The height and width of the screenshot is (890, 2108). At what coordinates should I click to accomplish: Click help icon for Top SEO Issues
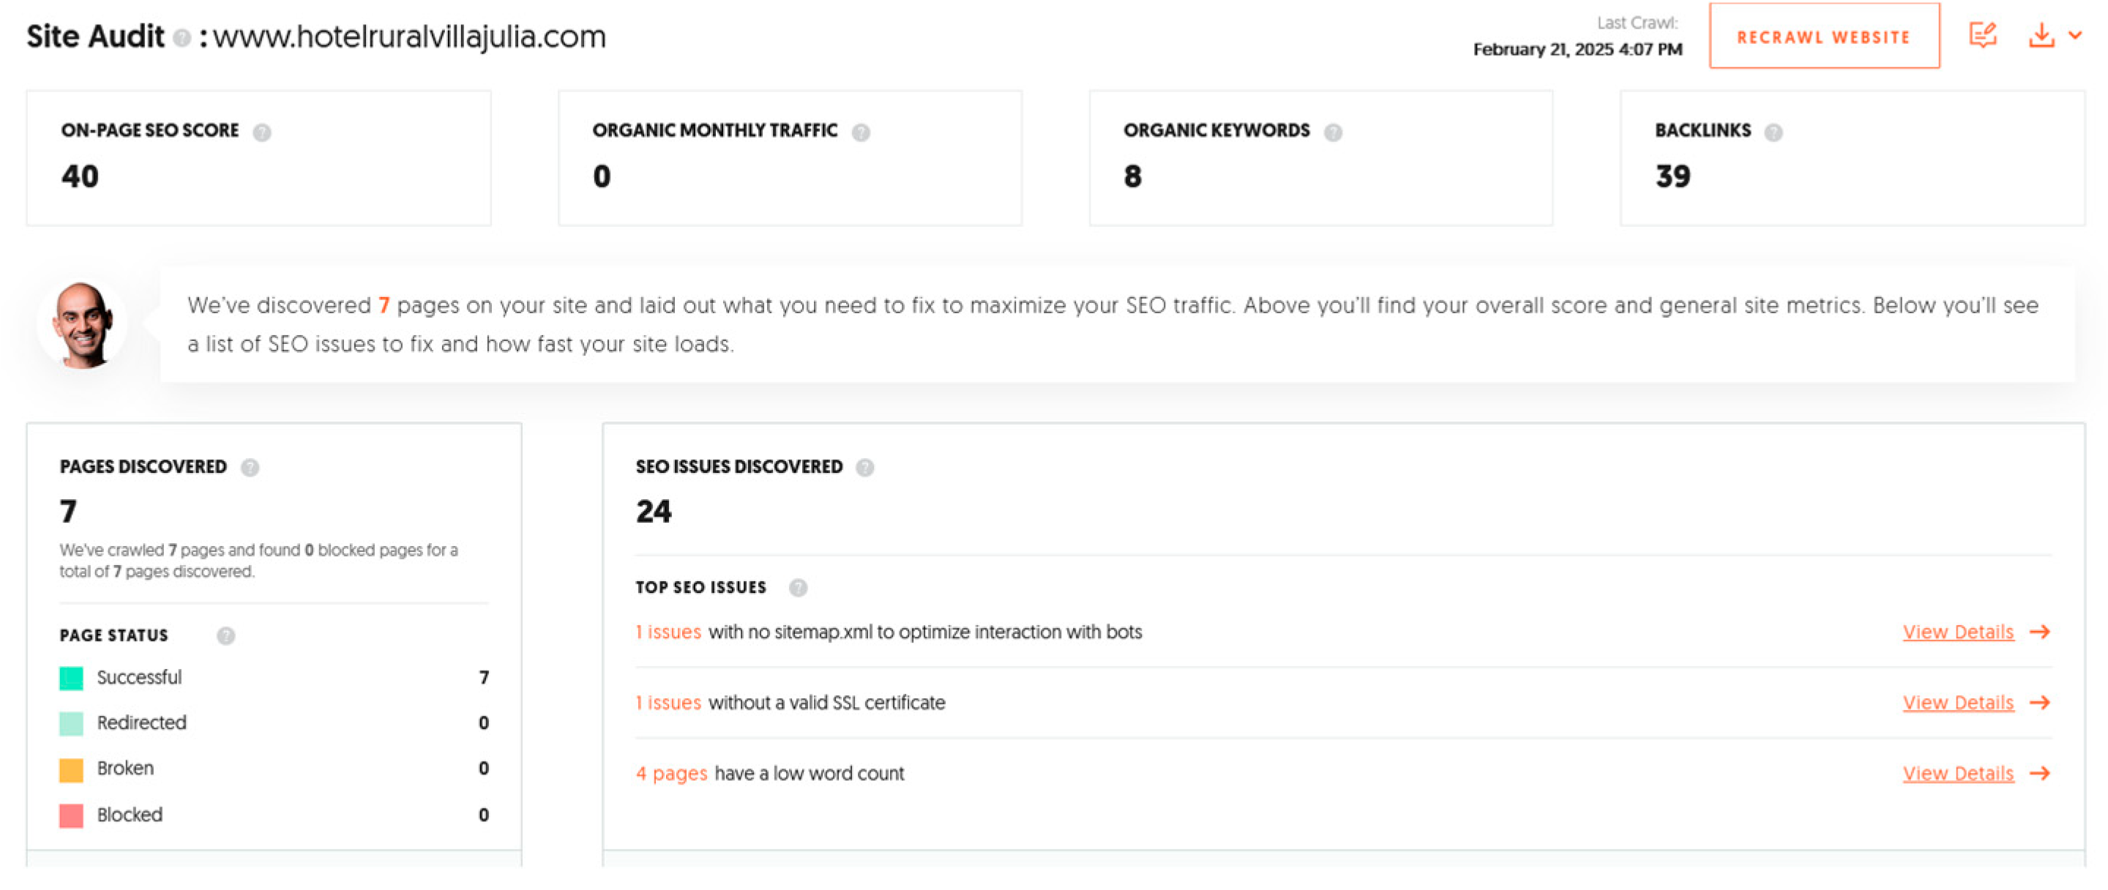(798, 587)
